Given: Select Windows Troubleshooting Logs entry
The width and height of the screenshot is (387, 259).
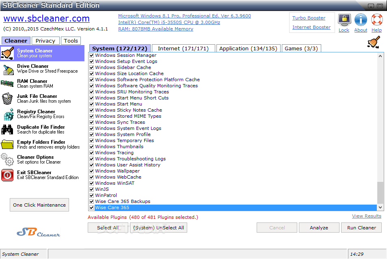Looking at the screenshot, I should pyautogui.click(x=130, y=159).
